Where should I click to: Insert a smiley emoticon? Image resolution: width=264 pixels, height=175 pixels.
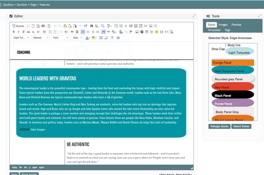pos(156,32)
